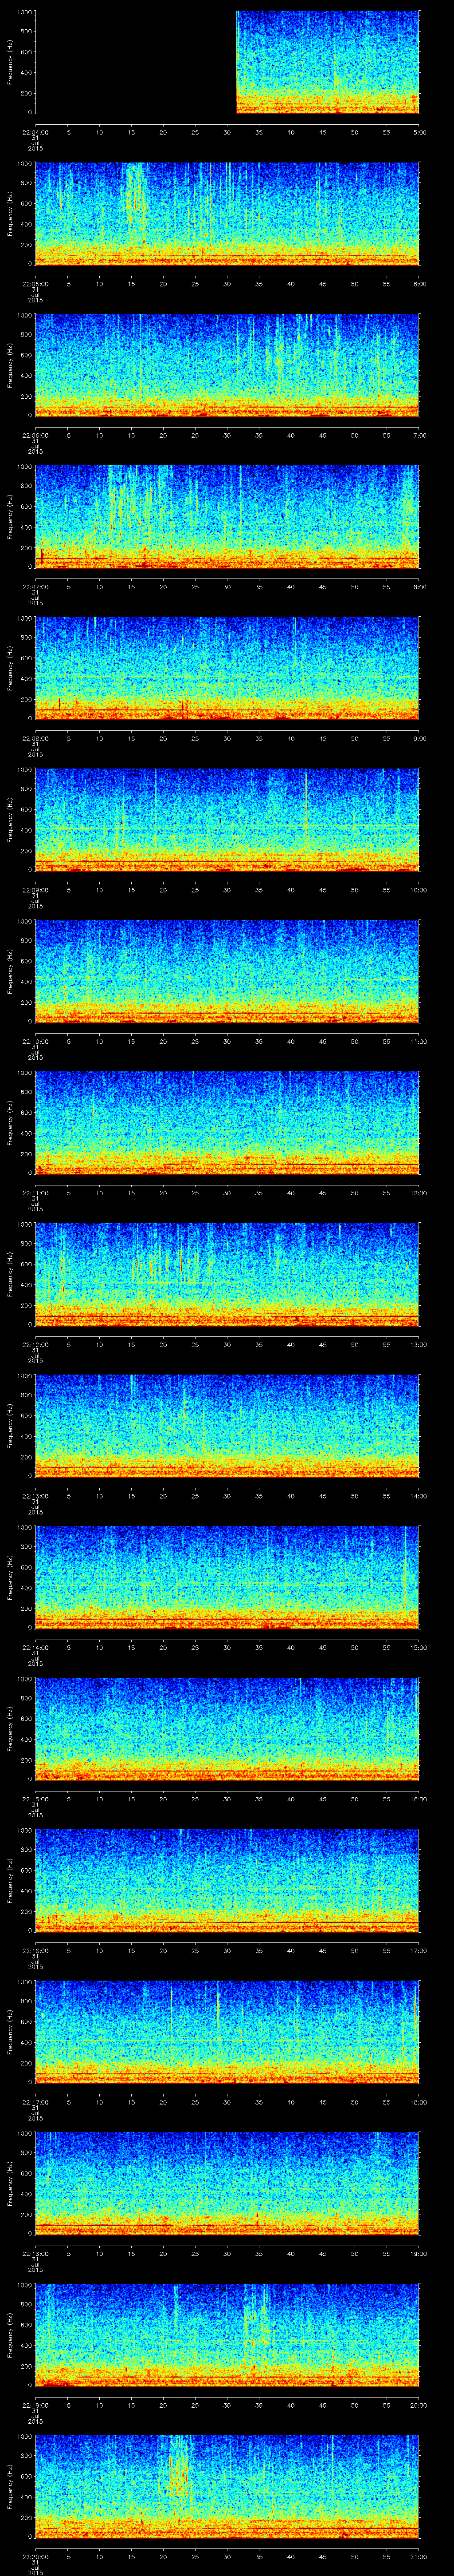Click the spectrogram panel starting at 22:13:00

pos(227,1426)
